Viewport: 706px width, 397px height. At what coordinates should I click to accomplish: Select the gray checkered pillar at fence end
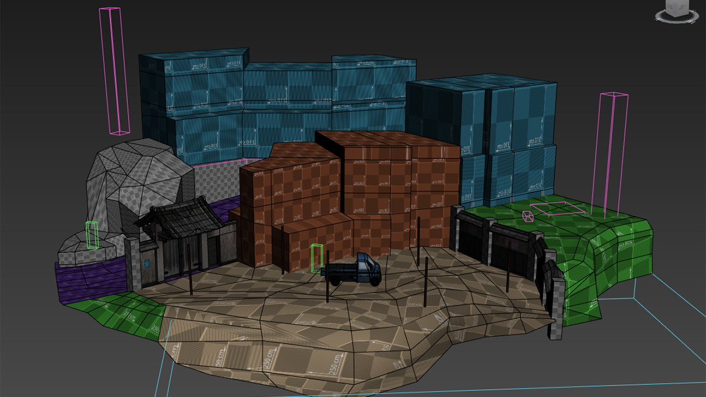[x=557, y=309]
